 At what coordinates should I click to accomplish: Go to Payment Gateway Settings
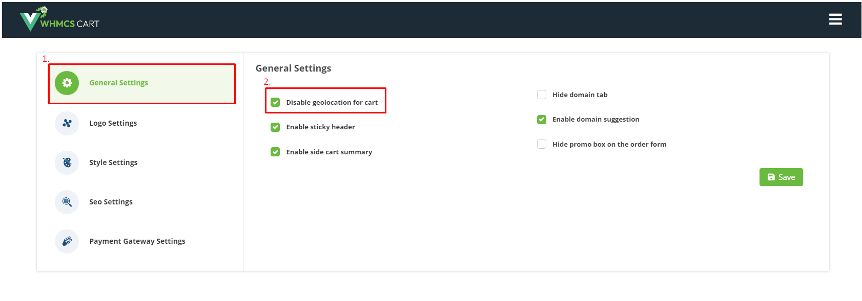(137, 241)
